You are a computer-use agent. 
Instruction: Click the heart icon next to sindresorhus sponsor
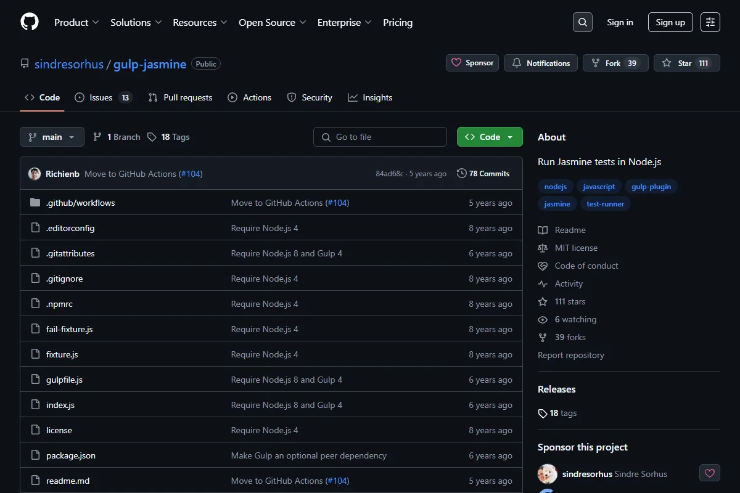[710, 473]
